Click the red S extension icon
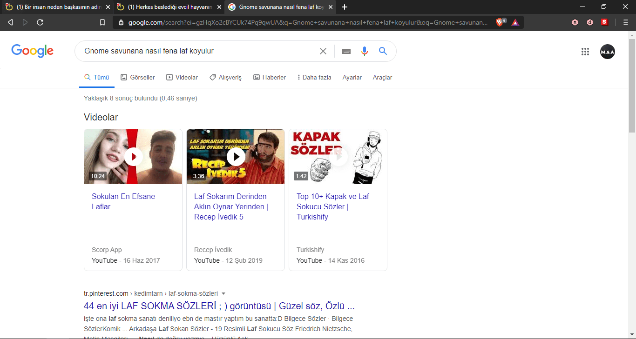Viewport: 636px width, 339px height. 605,21
